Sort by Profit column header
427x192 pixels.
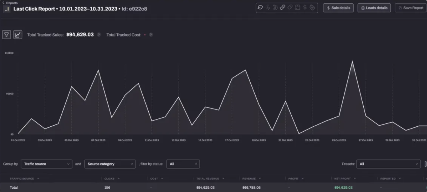tap(296, 178)
